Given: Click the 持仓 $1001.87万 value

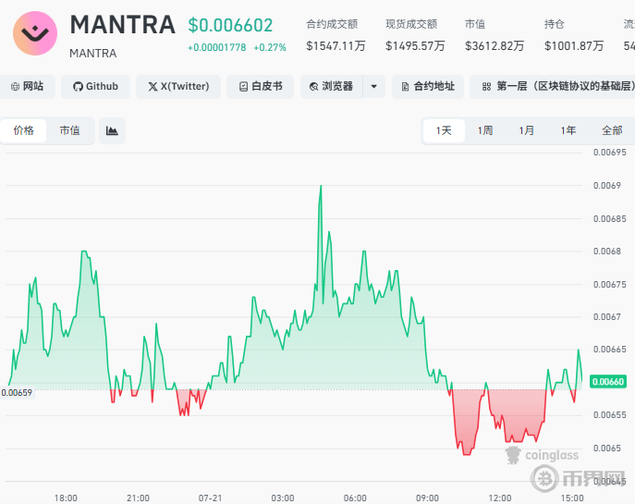Looking at the screenshot, I should [574, 46].
